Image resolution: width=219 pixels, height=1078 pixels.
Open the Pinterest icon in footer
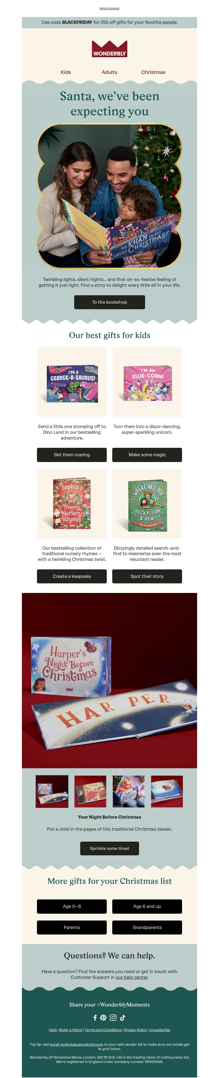click(103, 1017)
